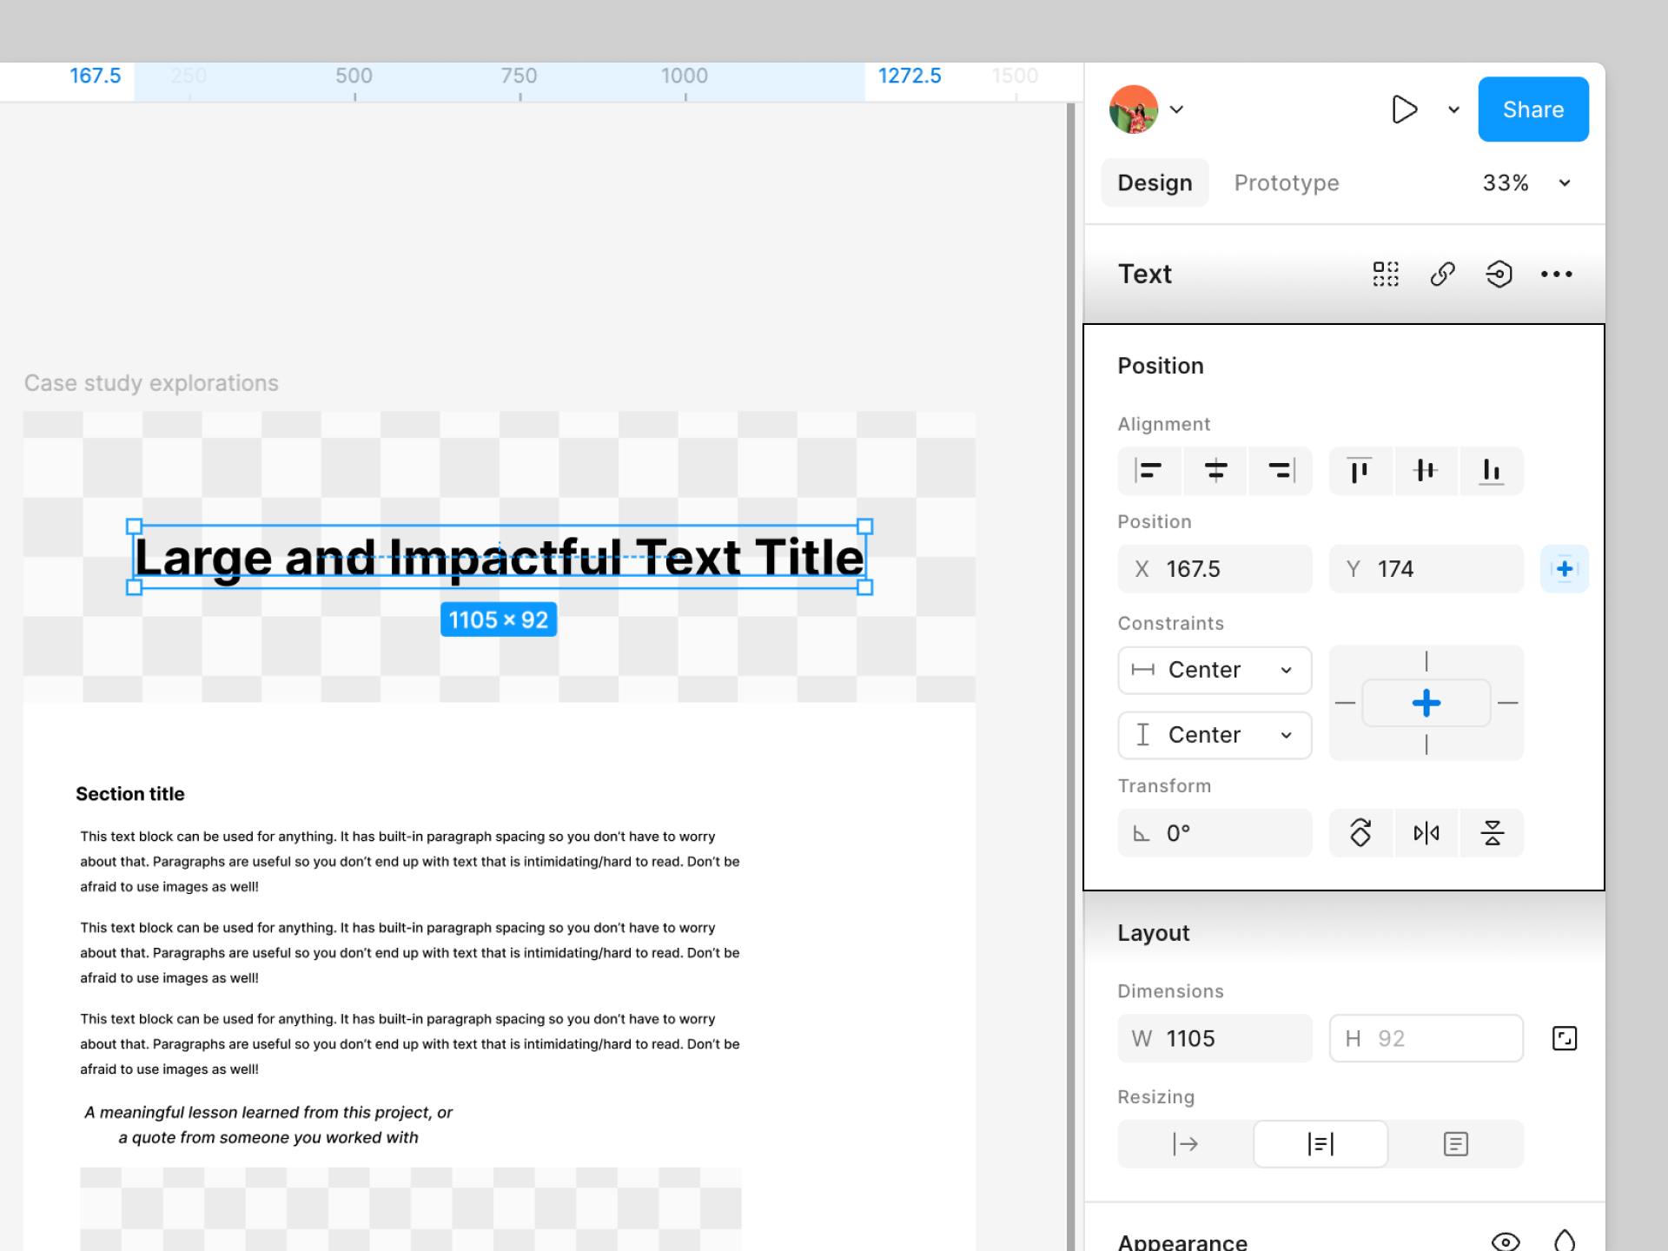Image resolution: width=1668 pixels, height=1251 pixels.
Task: Toggle absolute position button beside Y field
Action: (x=1564, y=569)
